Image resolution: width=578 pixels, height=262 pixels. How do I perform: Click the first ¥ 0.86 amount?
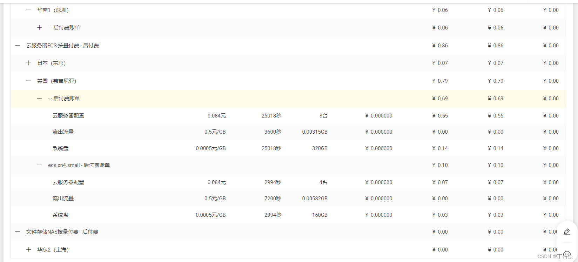(440, 46)
